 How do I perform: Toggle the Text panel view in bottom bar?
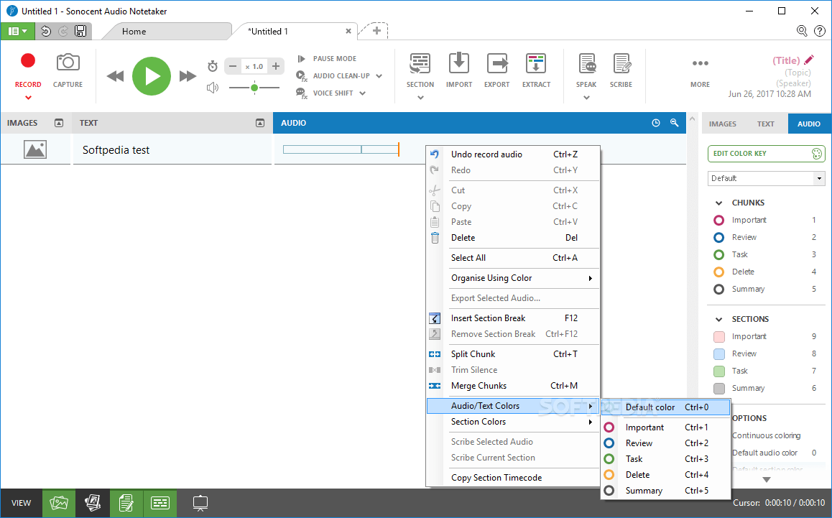pos(126,503)
